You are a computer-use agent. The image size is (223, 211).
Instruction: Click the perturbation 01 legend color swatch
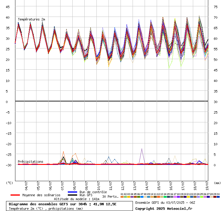pyautogui.click(x=122, y=197)
